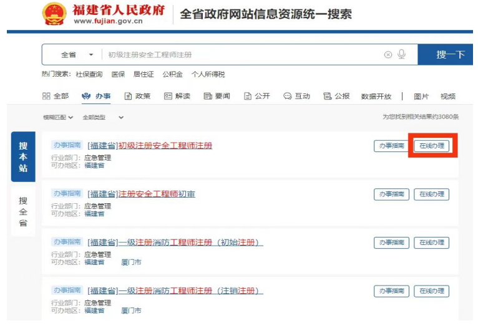This screenshot has width=478, height=326.
Task: Click the www.fujian.gov.cn site address text
Action: point(108,21)
